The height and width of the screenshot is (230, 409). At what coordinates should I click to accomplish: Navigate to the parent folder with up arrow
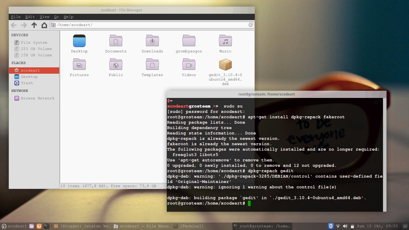pyautogui.click(x=34, y=25)
